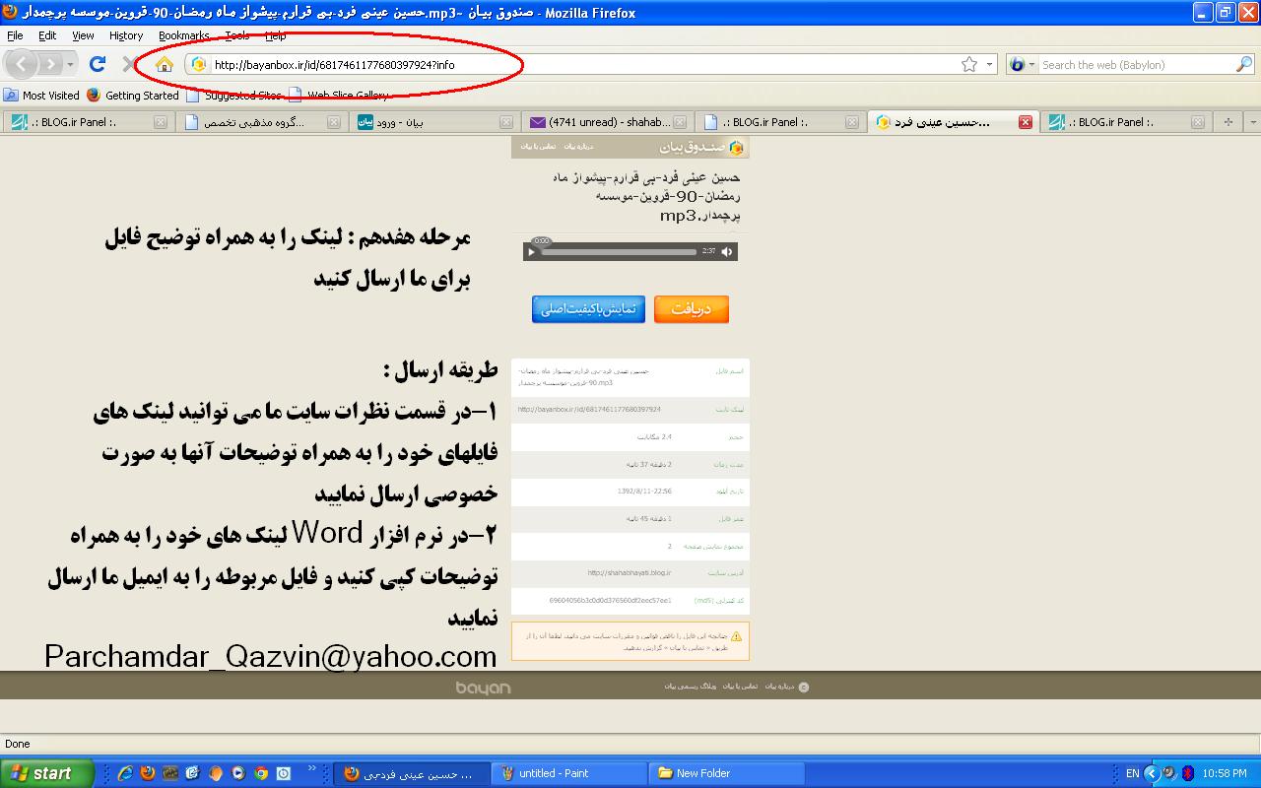Click the fixed link http://bayanbox.ir/id/6817461177680397924
Image resolution: width=1261 pixels, height=788 pixels.
pyautogui.click(x=589, y=409)
